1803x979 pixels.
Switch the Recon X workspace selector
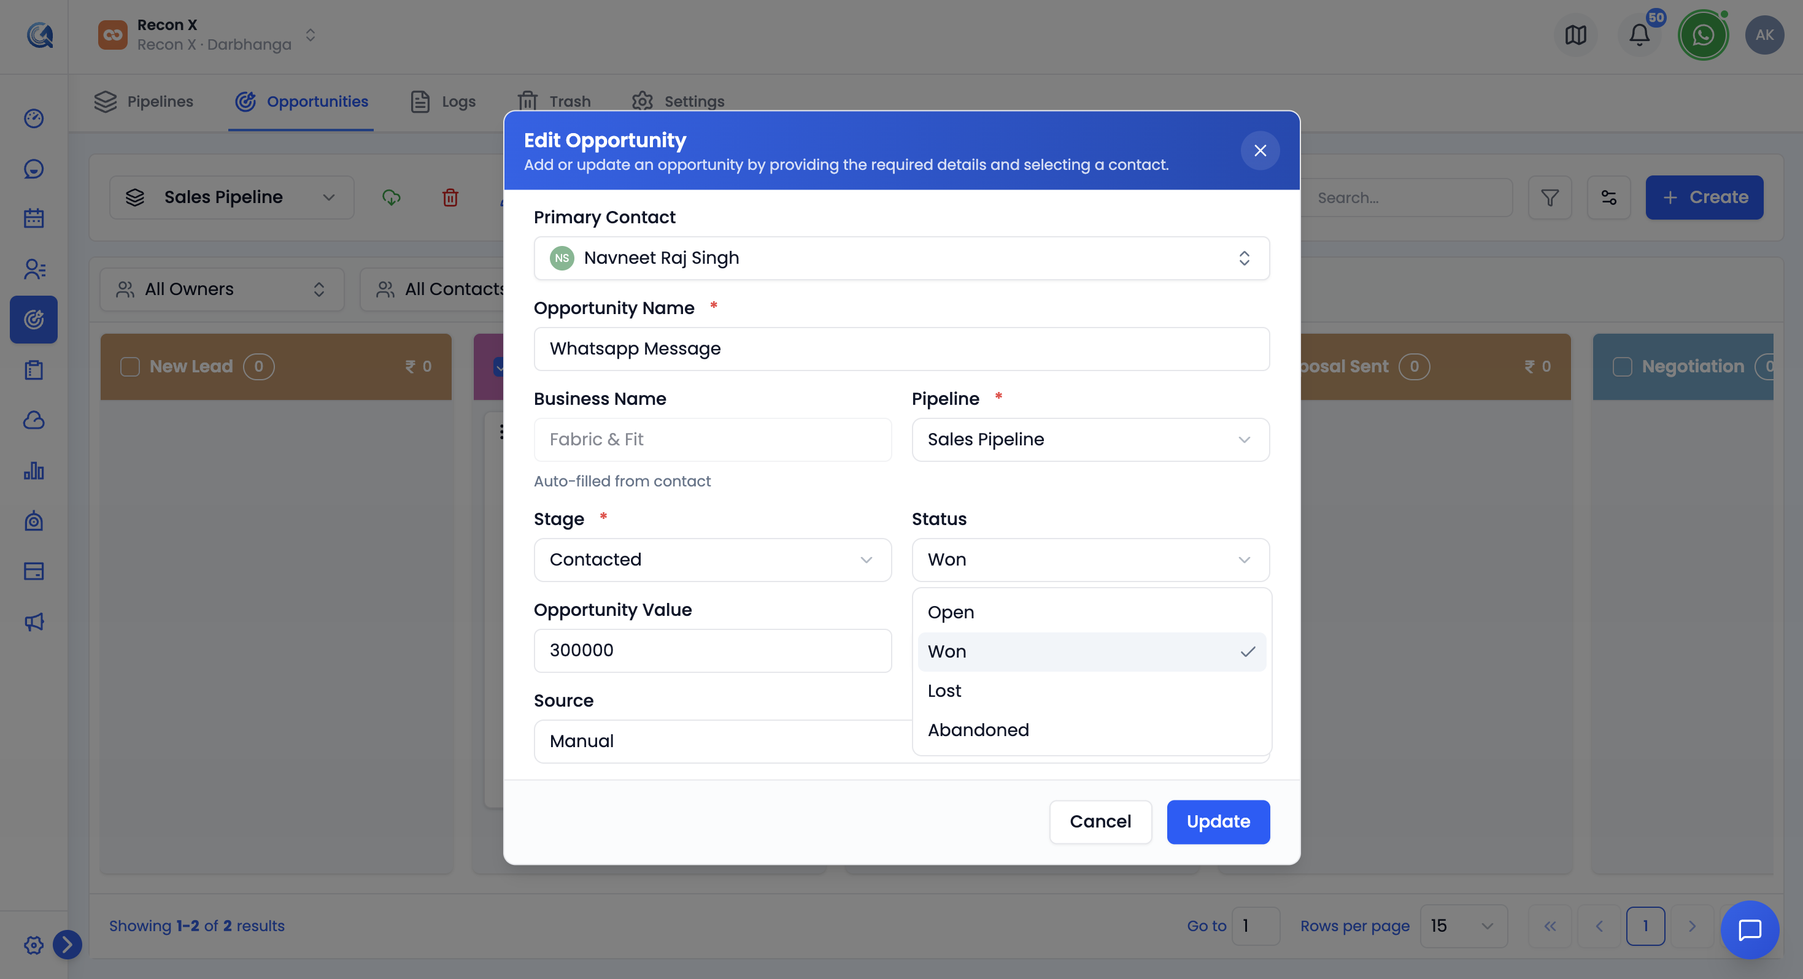click(x=208, y=35)
